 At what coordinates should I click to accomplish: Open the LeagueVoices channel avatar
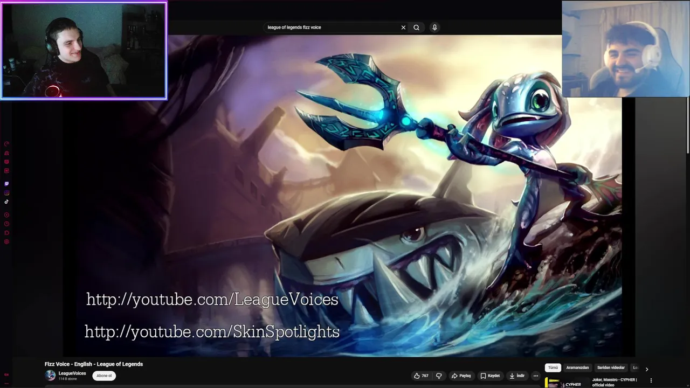click(x=50, y=376)
